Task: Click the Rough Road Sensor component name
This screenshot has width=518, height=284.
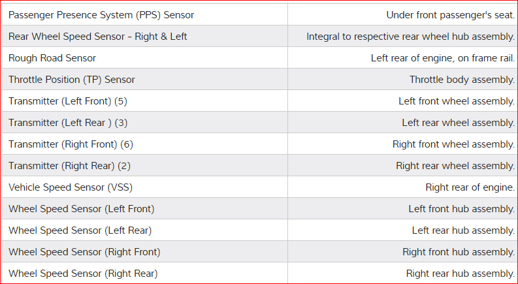Action: pyautogui.click(x=52, y=58)
